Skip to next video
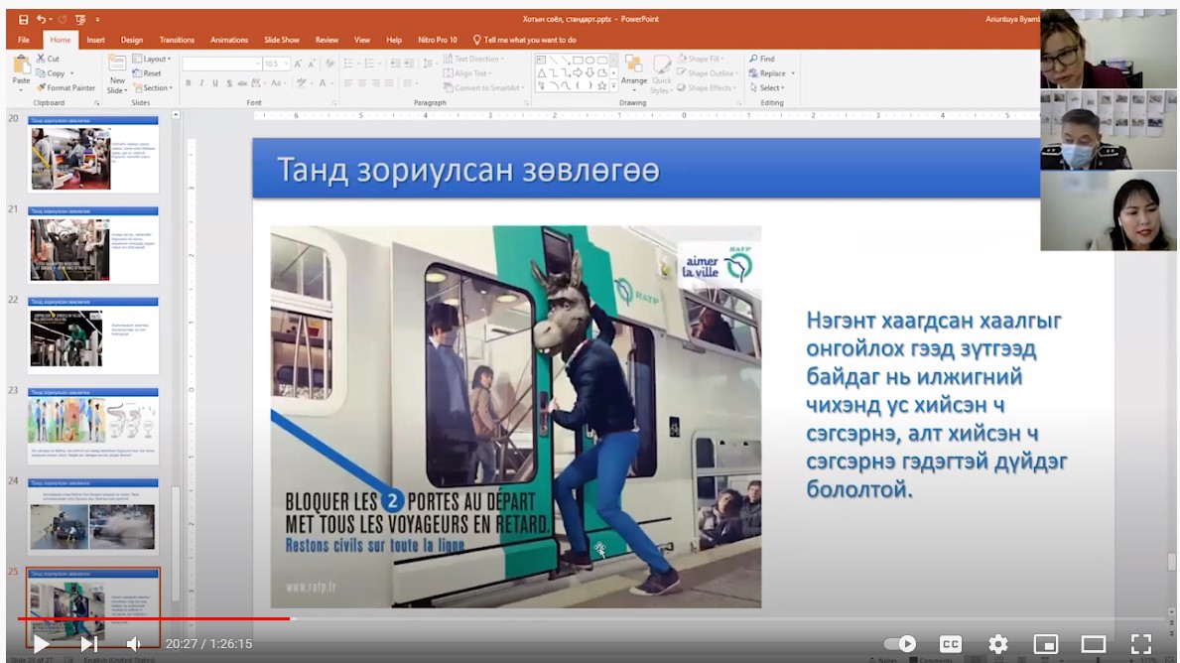Image resolution: width=1180 pixels, height=663 pixels. pyautogui.click(x=88, y=644)
